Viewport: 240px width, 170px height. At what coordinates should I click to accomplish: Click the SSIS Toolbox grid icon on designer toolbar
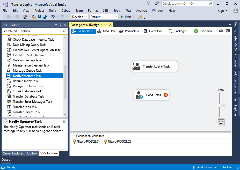point(228,31)
